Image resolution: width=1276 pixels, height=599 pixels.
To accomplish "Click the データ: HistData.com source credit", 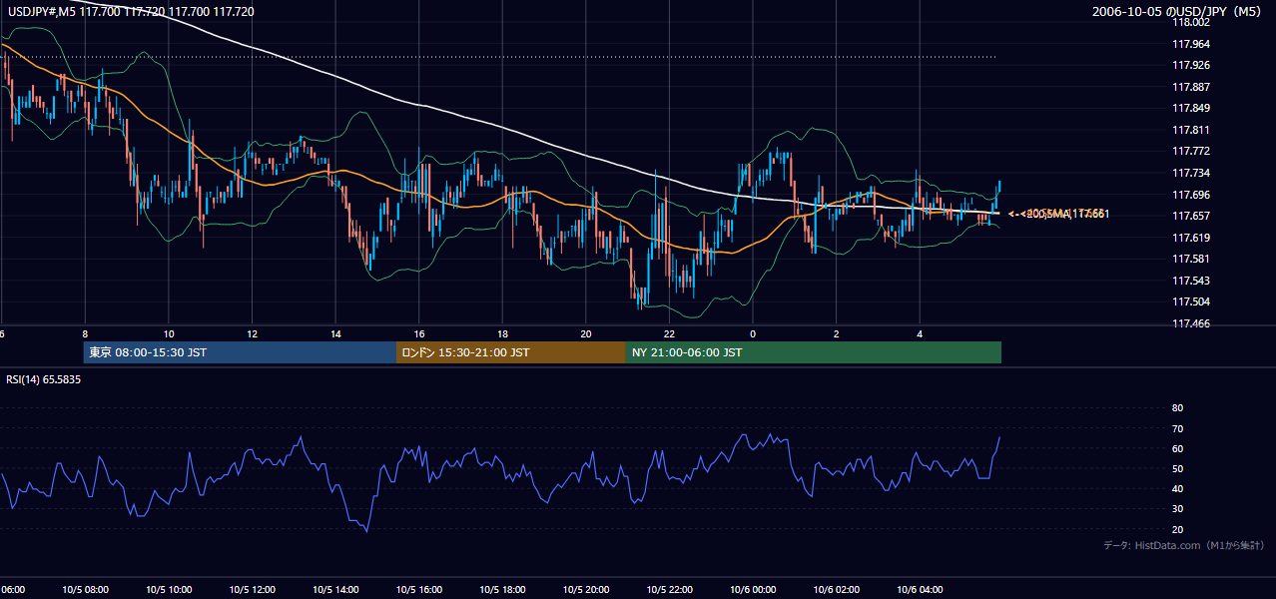I will (1184, 546).
